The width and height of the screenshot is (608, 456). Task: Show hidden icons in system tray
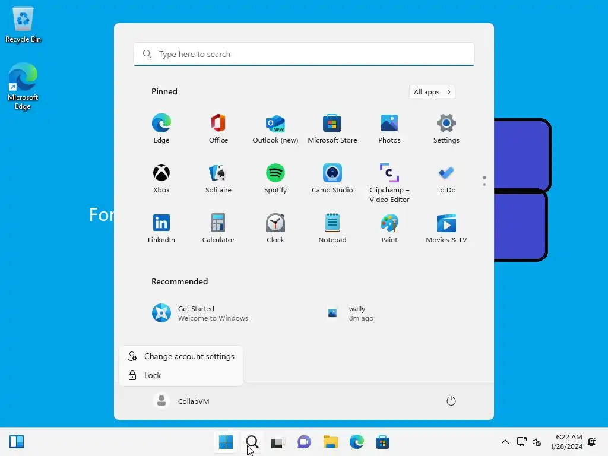point(505,442)
